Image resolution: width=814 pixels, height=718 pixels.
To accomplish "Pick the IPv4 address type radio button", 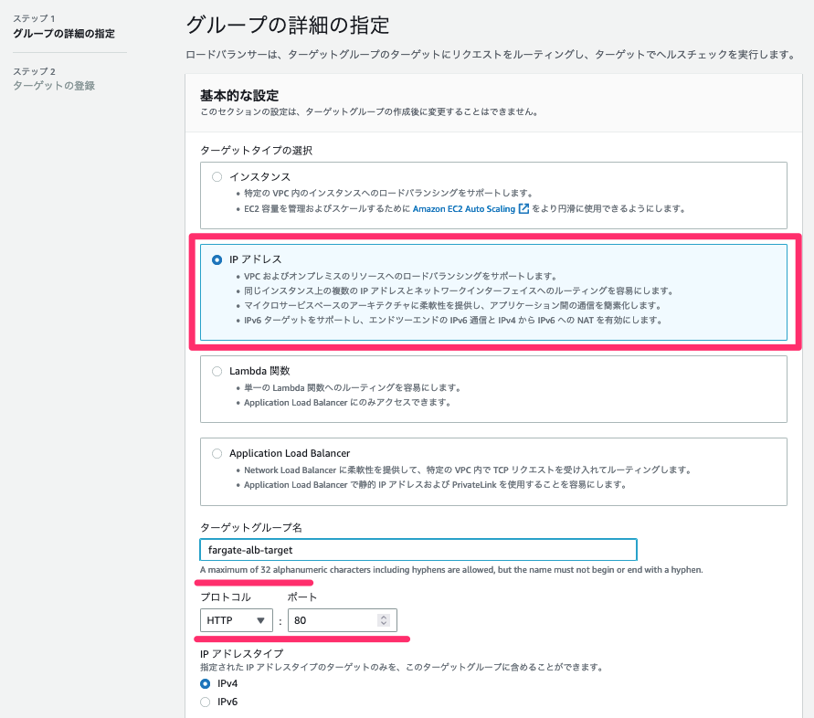I will (x=206, y=683).
